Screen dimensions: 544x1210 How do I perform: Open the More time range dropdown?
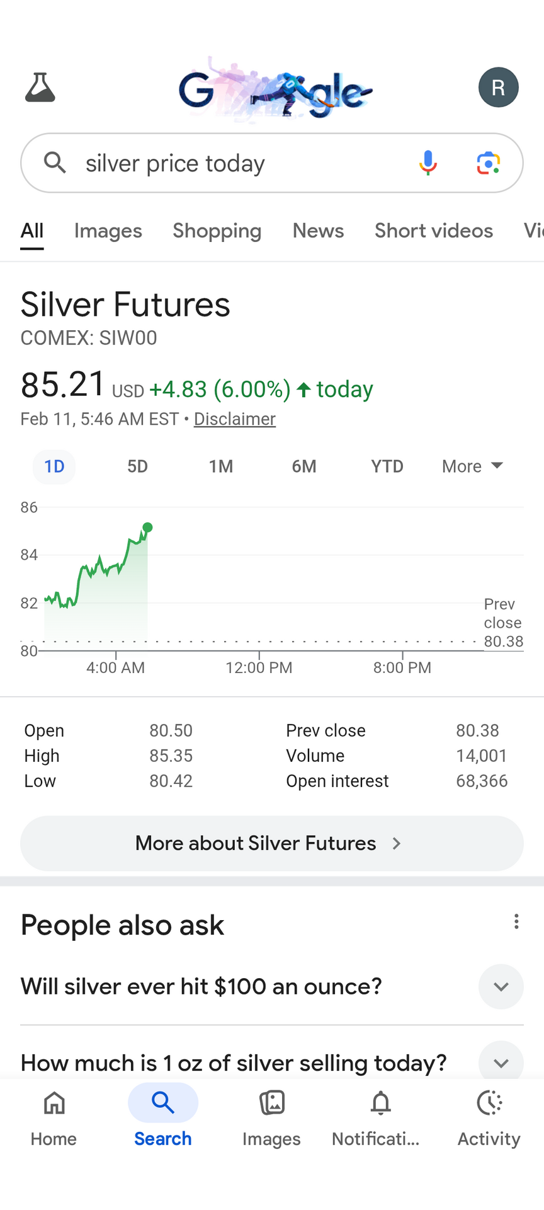[x=472, y=466]
